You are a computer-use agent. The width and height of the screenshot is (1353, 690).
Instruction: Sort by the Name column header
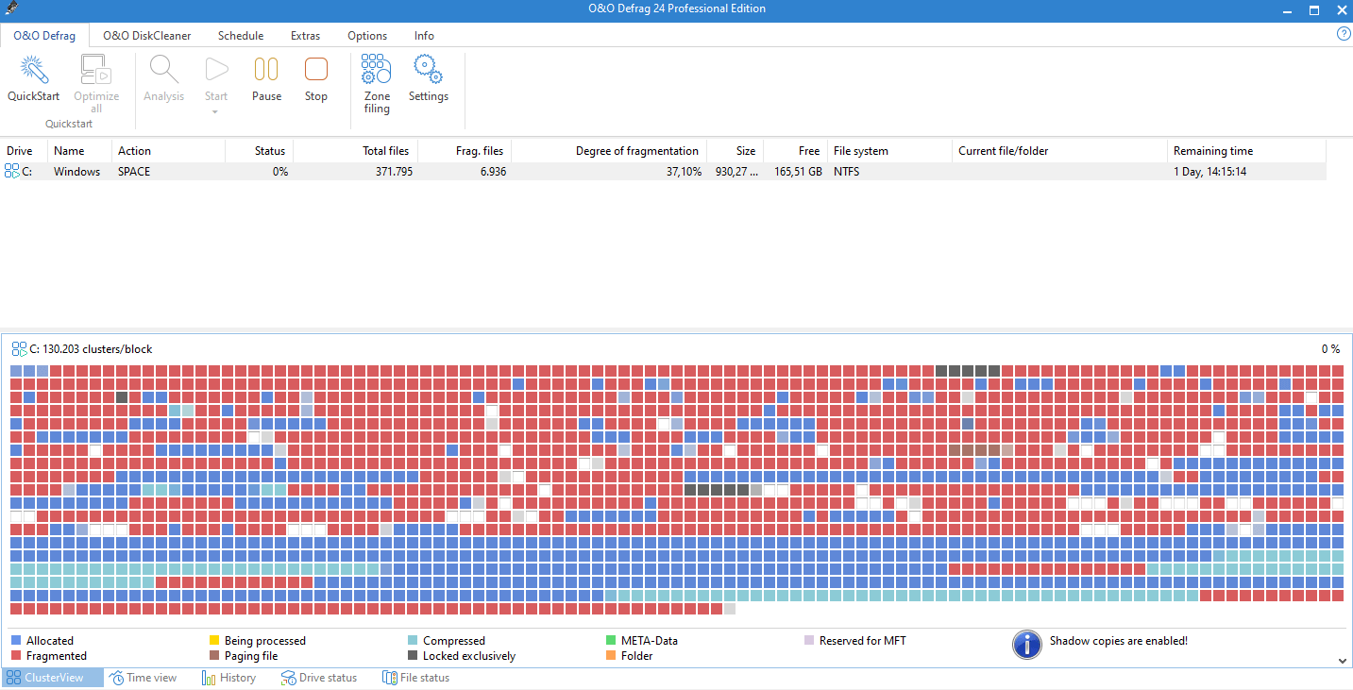tap(79, 151)
